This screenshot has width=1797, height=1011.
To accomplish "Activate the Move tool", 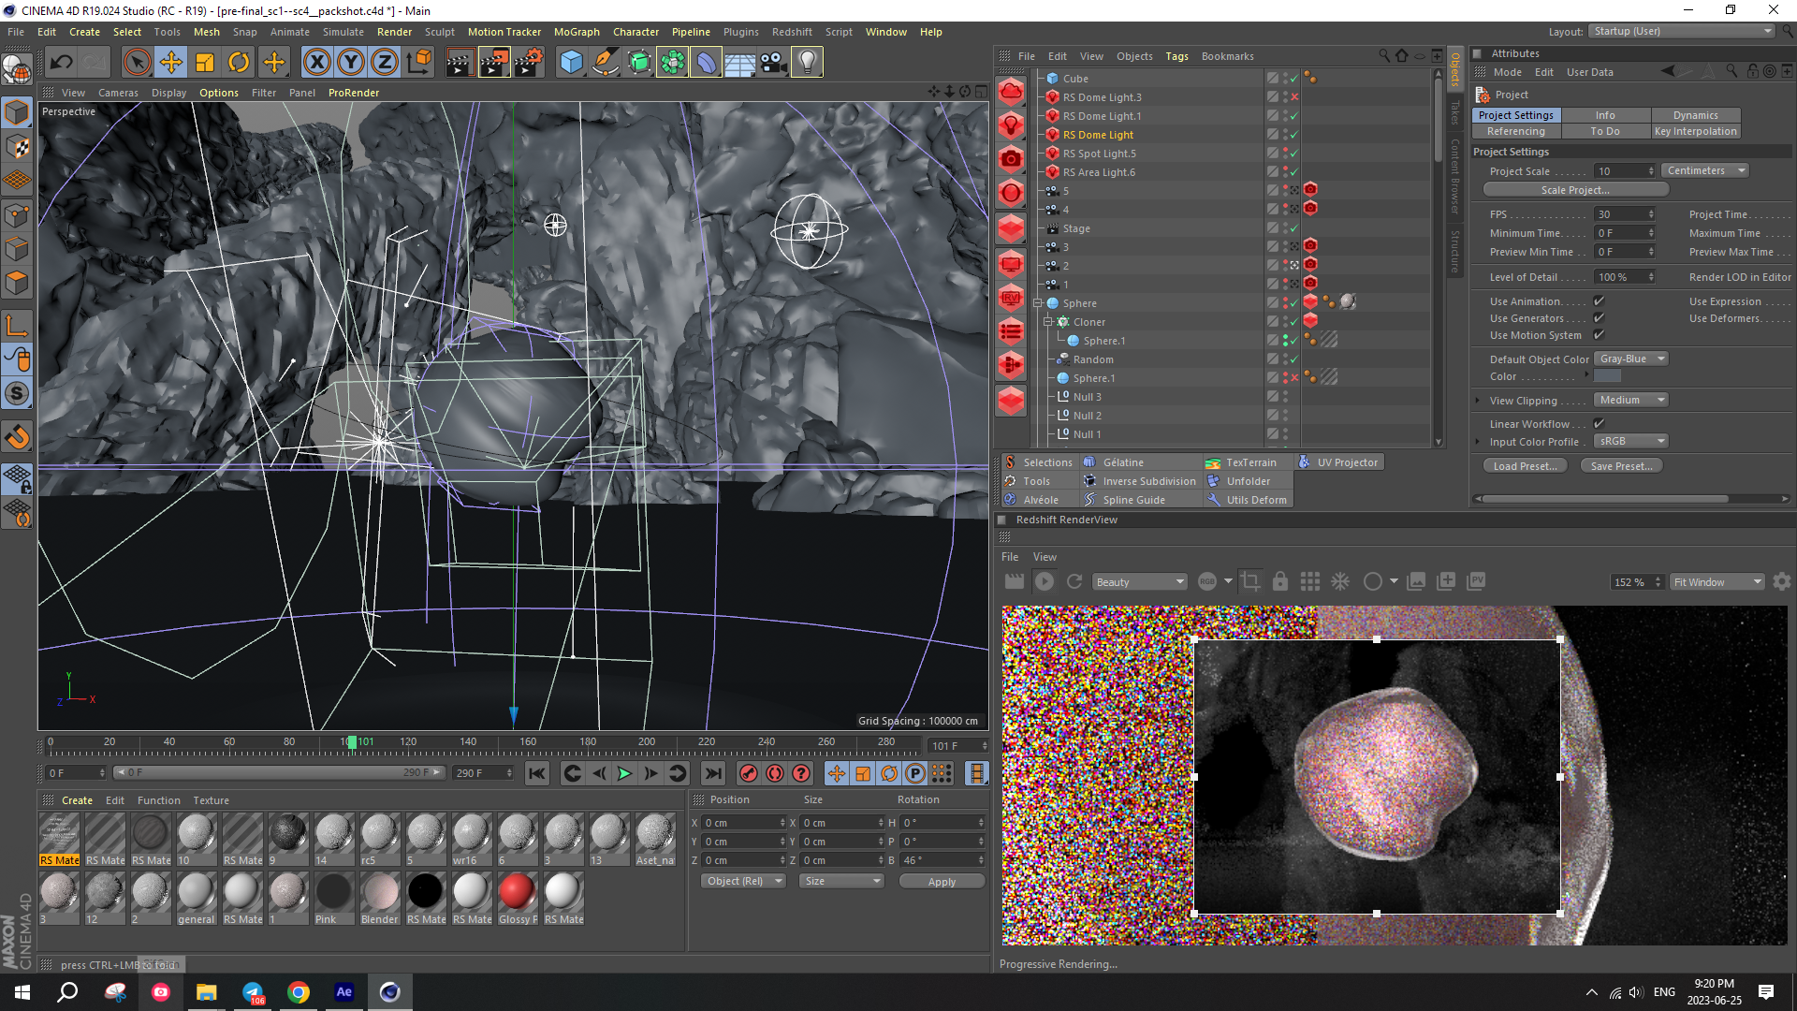I will [170, 63].
